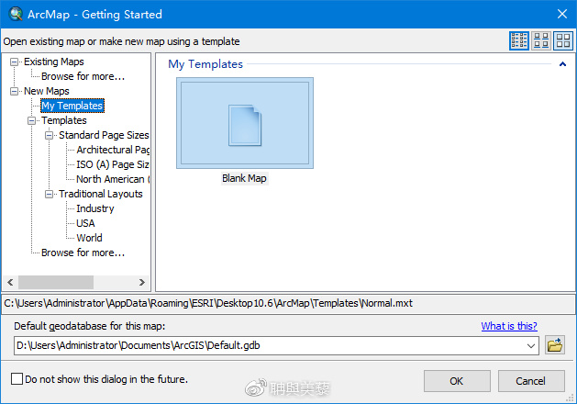Select USA layouts item
577x404 pixels.
tap(85, 223)
